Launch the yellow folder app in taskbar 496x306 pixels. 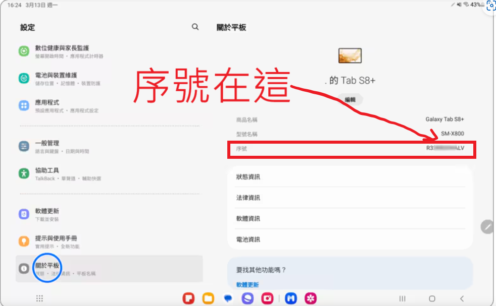coord(208,298)
